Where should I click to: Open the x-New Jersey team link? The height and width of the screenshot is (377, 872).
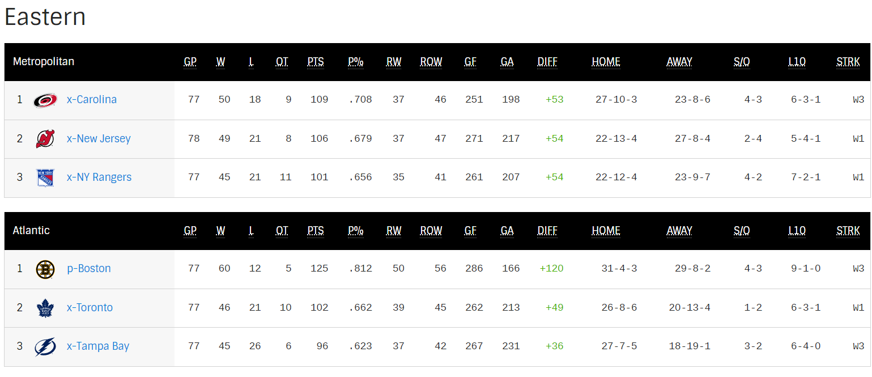99,138
